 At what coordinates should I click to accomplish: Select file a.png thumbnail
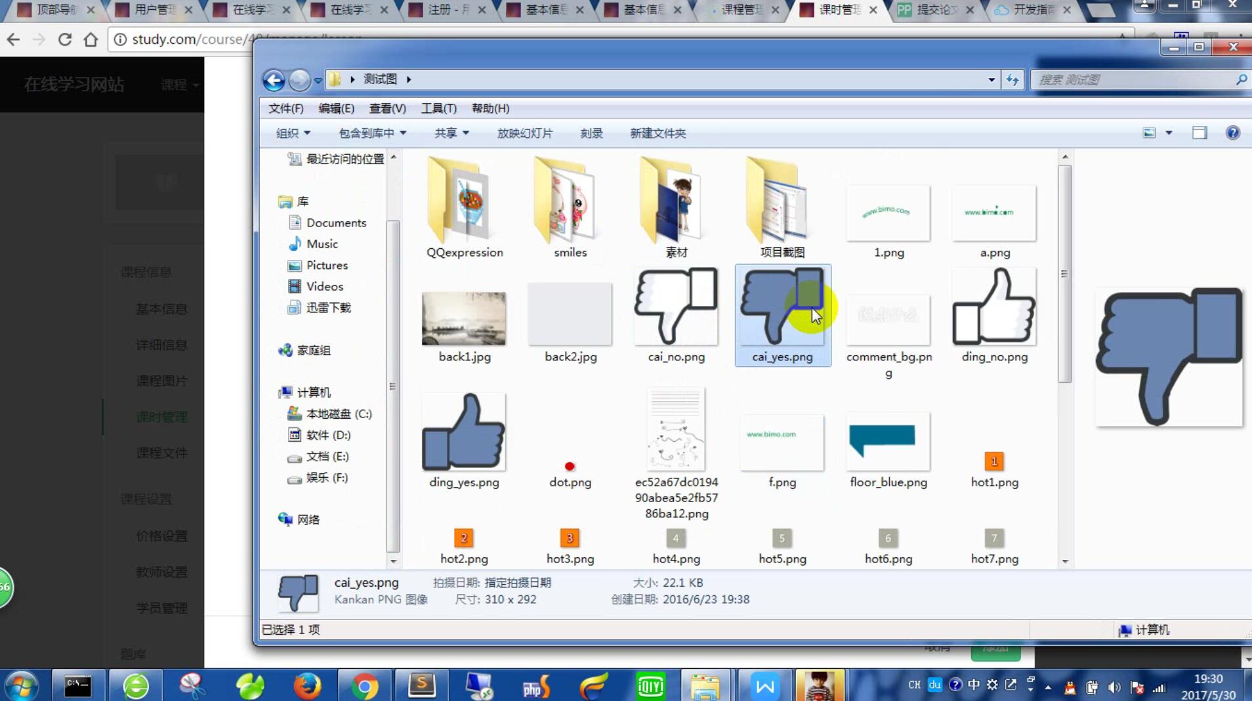pos(994,213)
